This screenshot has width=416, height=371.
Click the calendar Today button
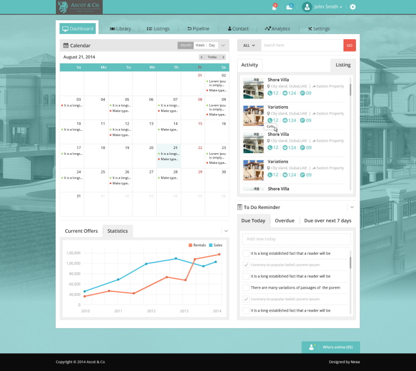coord(212,57)
